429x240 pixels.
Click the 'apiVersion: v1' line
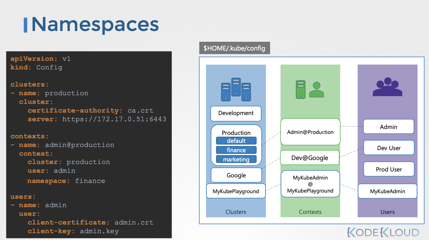41,59
